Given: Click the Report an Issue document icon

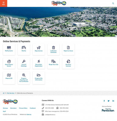Looking at the screenshot, I should pyautogui.click(x=68, y=47).
